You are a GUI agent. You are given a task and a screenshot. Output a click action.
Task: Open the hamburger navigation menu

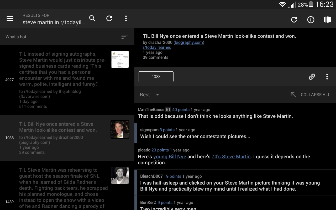[x=10, y=18]
